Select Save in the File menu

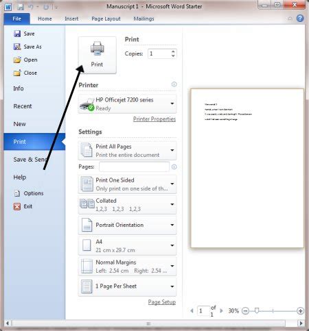pyautogui.click(x=24, y=34)
